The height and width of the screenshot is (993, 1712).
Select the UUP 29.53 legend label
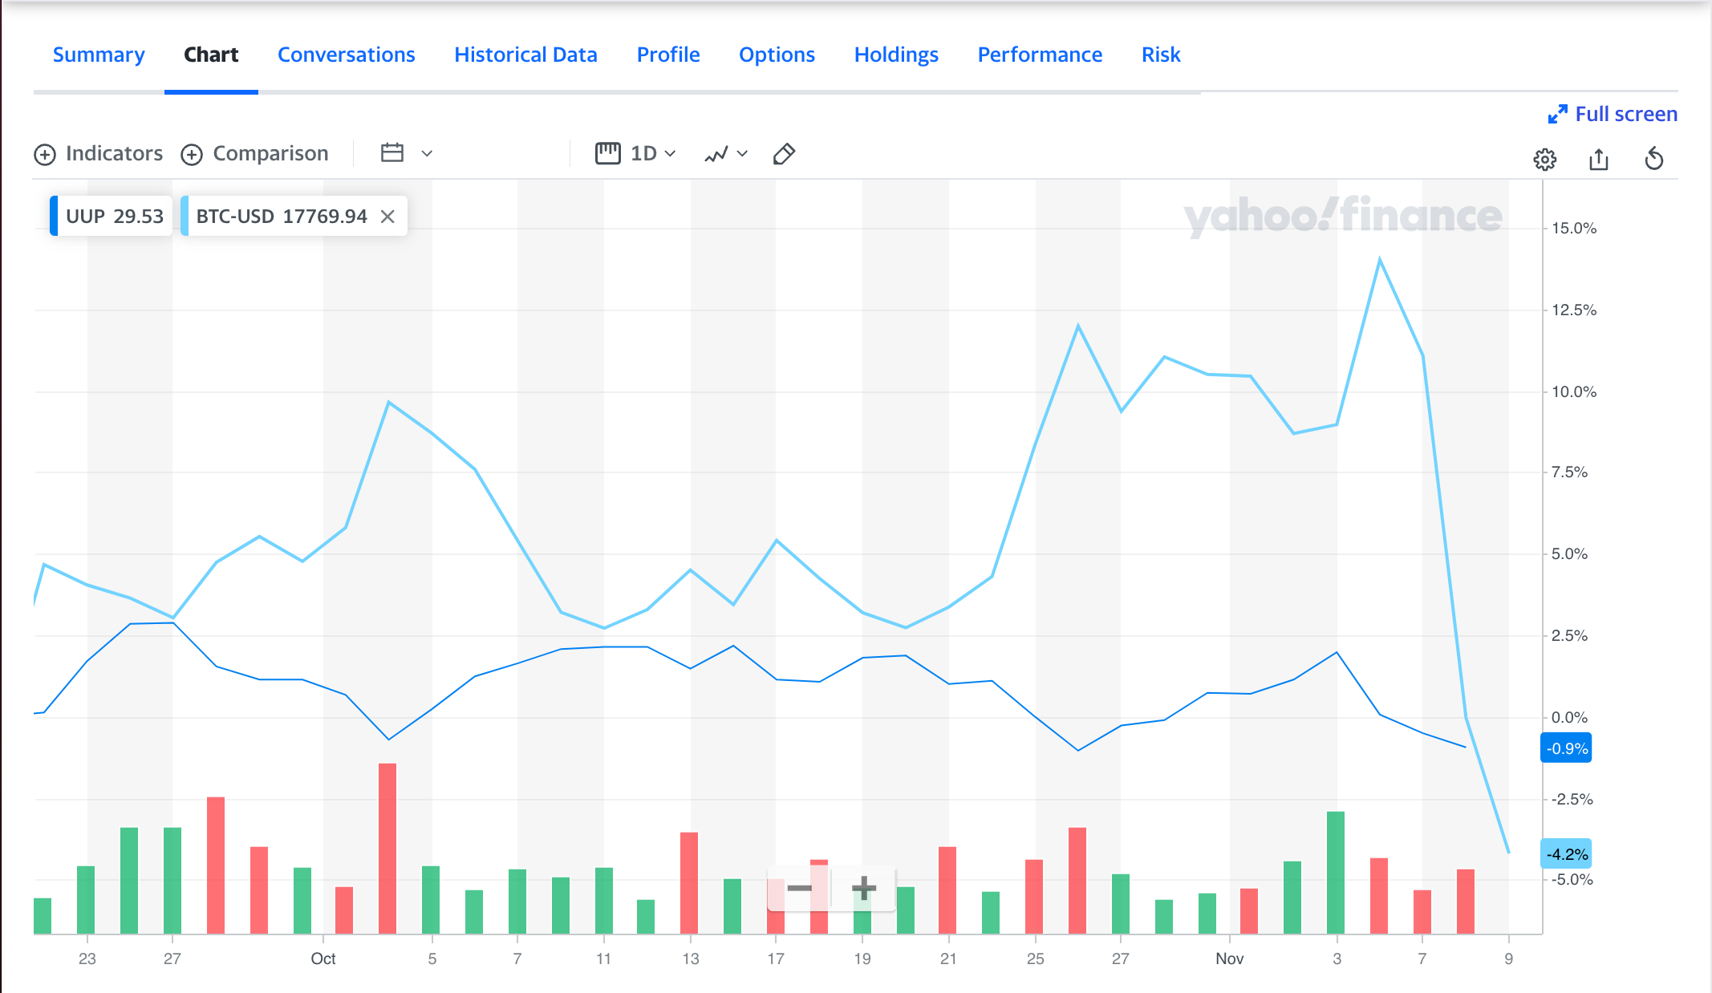click(115, 217)
